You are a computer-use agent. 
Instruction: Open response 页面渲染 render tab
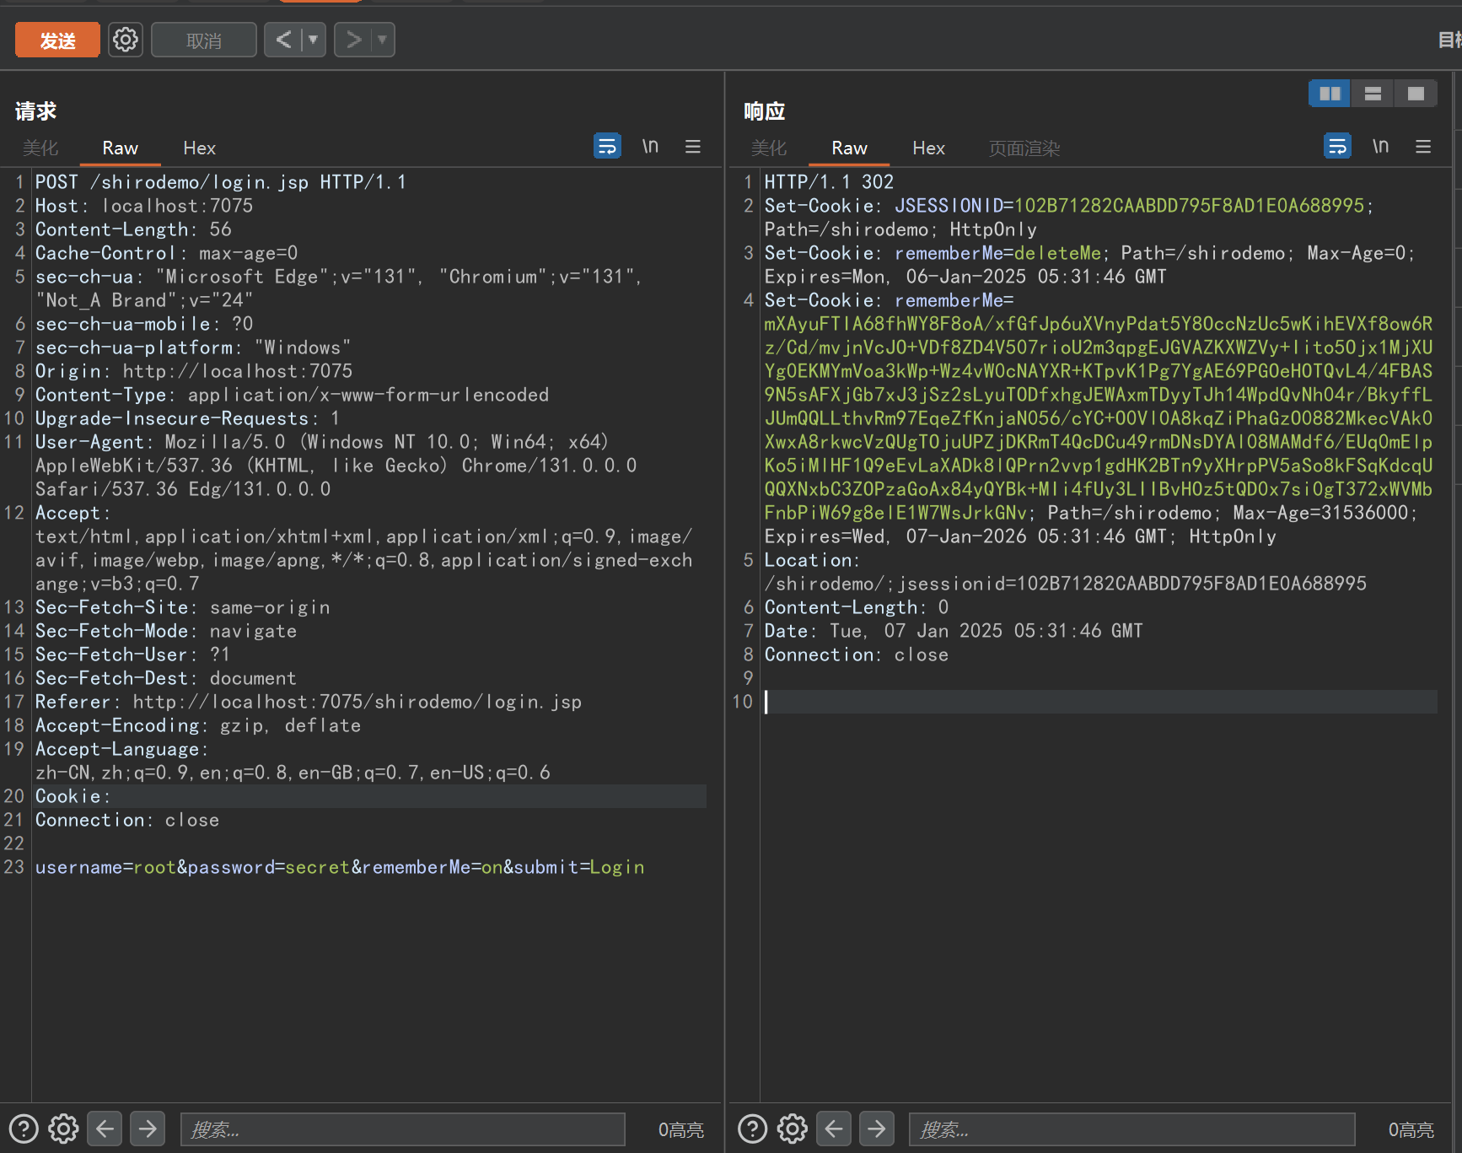pyautogui.click(x=1024, y=148)
